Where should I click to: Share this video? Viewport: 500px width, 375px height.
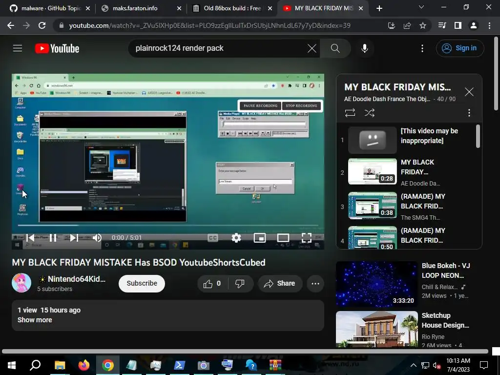(280, 284)
